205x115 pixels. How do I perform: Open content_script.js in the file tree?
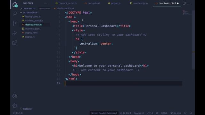coord(34,20)
